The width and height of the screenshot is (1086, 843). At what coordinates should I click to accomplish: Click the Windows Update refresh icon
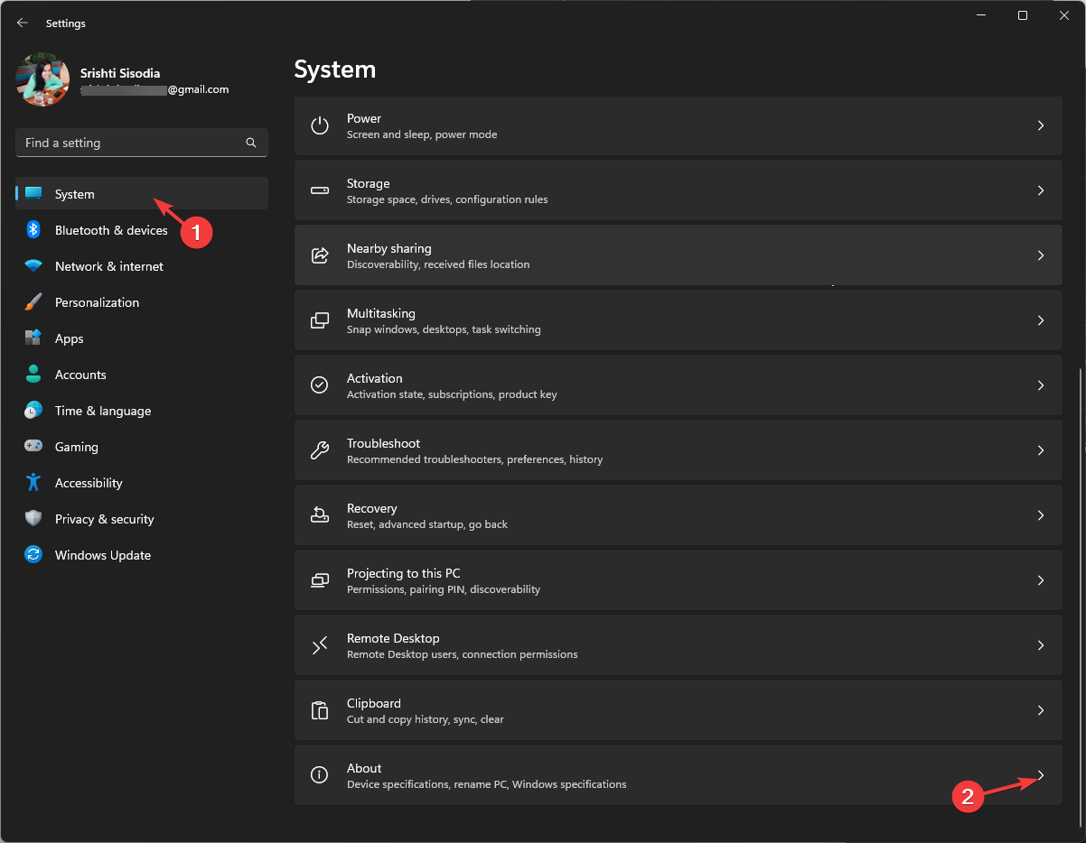33,555
